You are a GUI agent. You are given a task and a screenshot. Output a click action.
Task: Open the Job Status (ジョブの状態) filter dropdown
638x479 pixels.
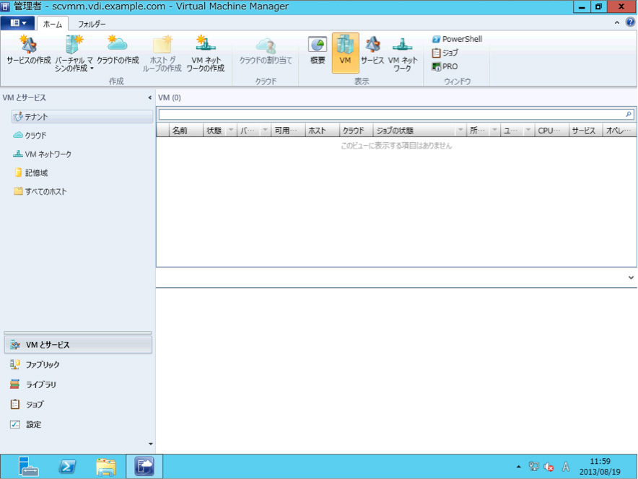(460, 130)
